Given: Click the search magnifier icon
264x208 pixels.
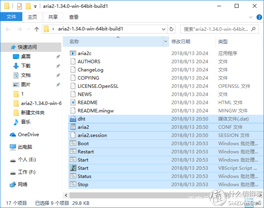Looking at the screenshot, I should click(x=253, y=29).
